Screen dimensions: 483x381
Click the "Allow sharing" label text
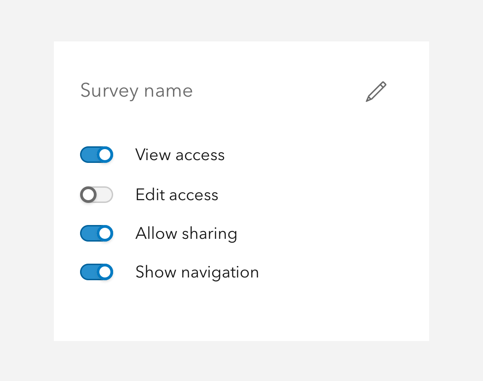click(186, 234)
